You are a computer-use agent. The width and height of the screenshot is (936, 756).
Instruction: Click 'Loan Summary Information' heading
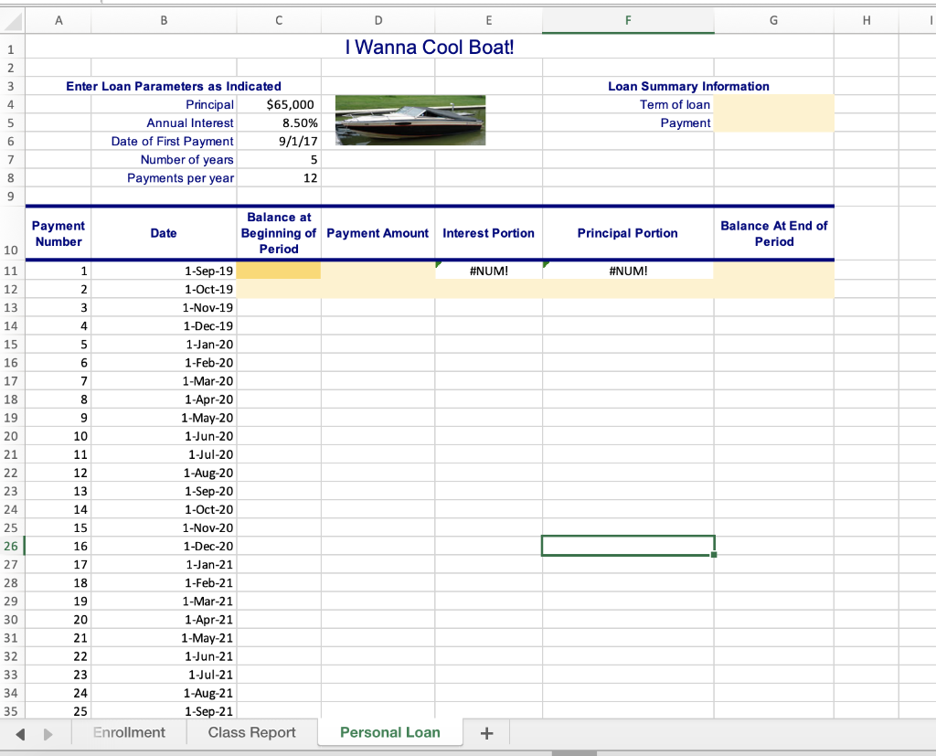tap(688, 86)
